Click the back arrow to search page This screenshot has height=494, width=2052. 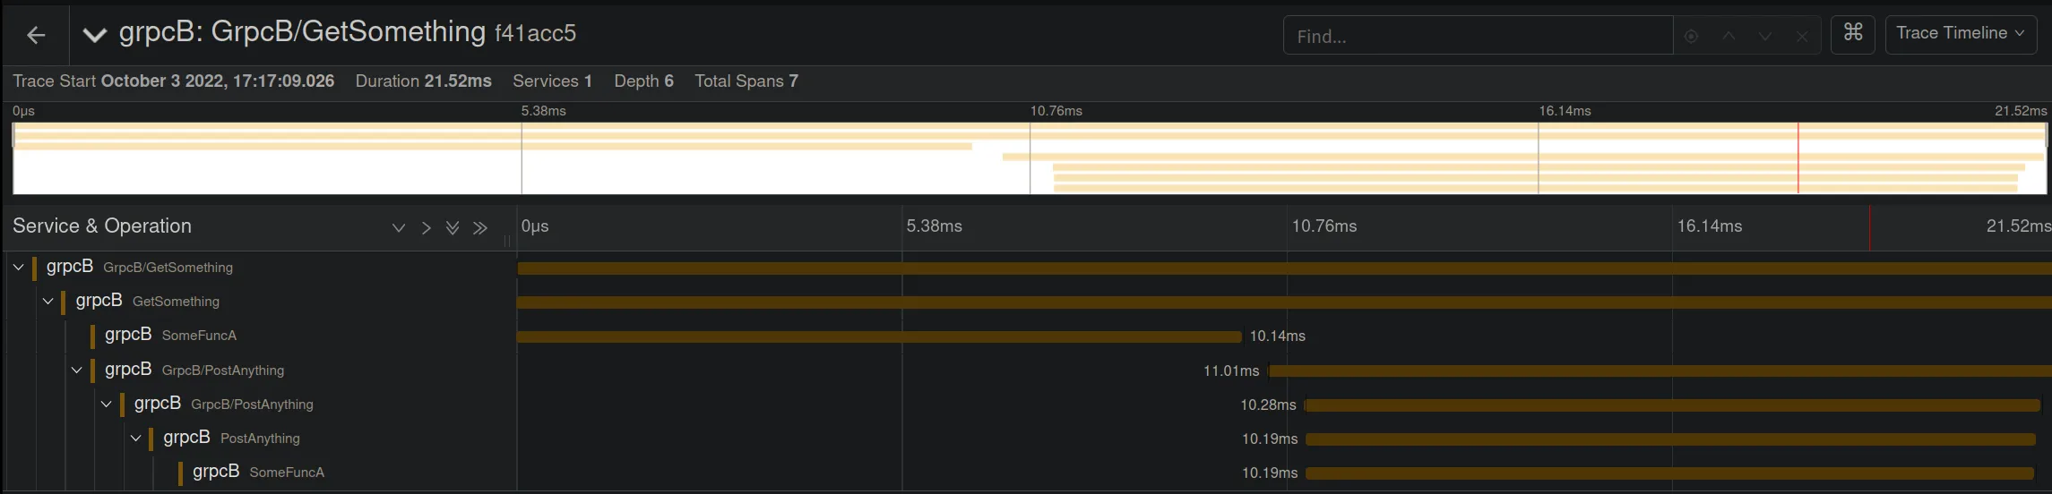(36, 35)
